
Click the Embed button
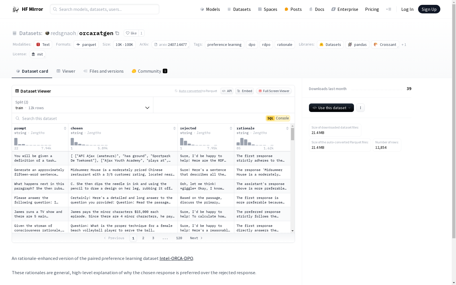(245, 91)
